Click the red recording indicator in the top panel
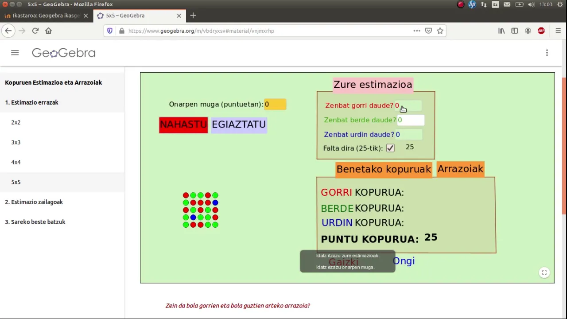The image size is (567, 319). 461,4
